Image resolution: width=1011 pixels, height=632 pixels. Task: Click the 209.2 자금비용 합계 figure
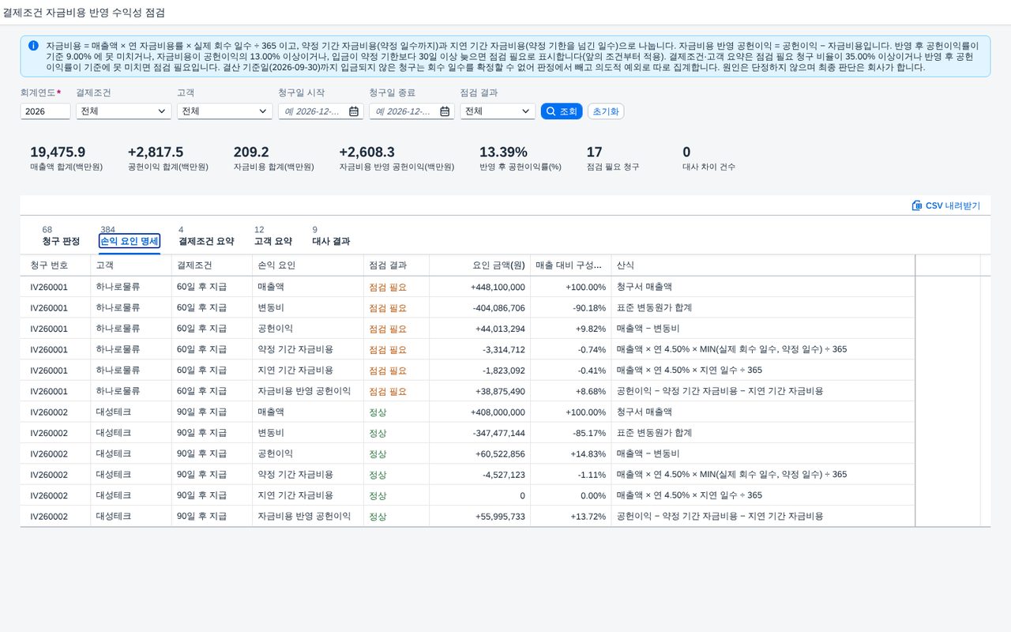251,152
